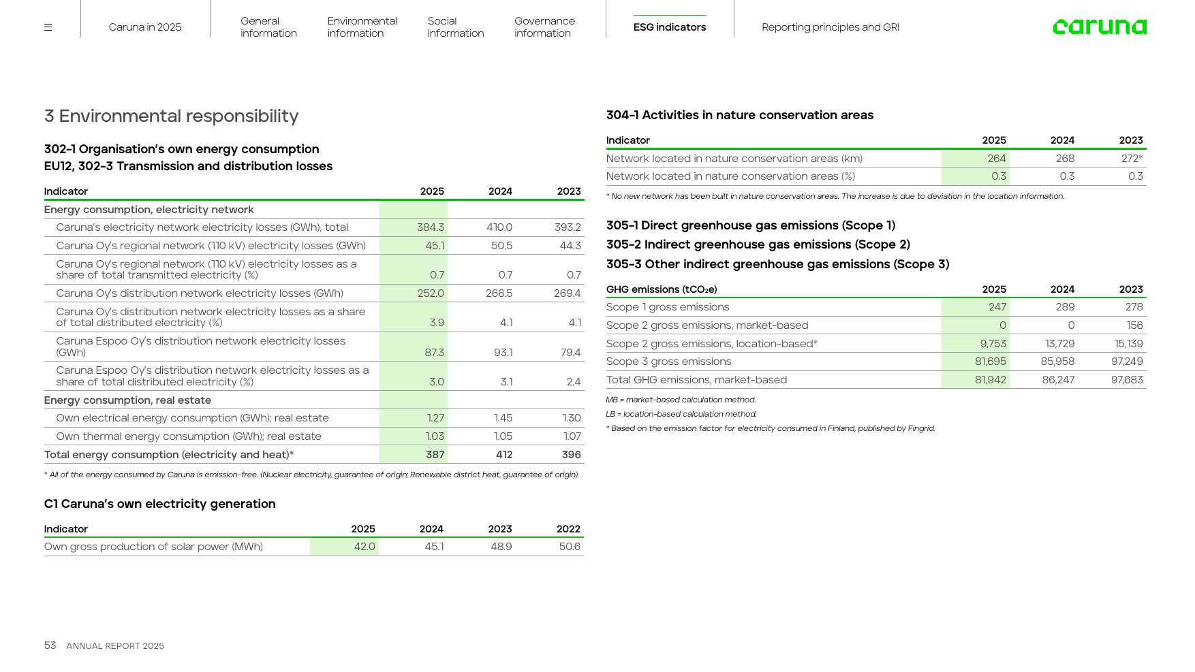This screenshot has height=672, width=1195.
Task: Click the Caruna logo
Action: 1099,27
